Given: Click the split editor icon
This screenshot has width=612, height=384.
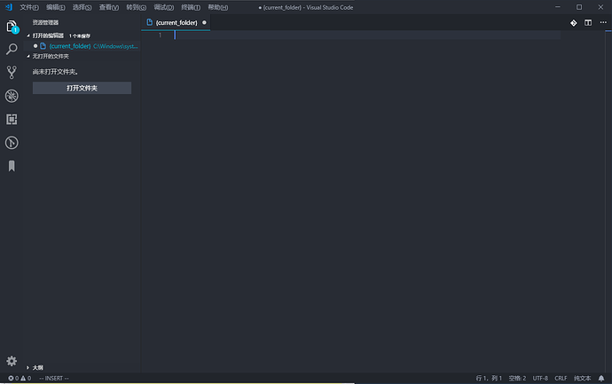Looking at the screenshot, I should click(587, 22).
